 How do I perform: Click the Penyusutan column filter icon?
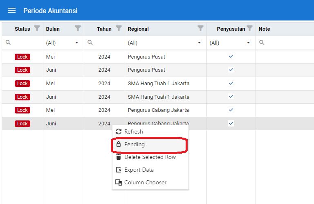(250, 29)
